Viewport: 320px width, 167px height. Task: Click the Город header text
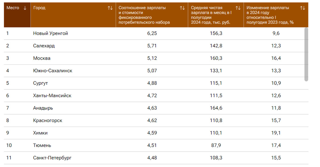39,8
